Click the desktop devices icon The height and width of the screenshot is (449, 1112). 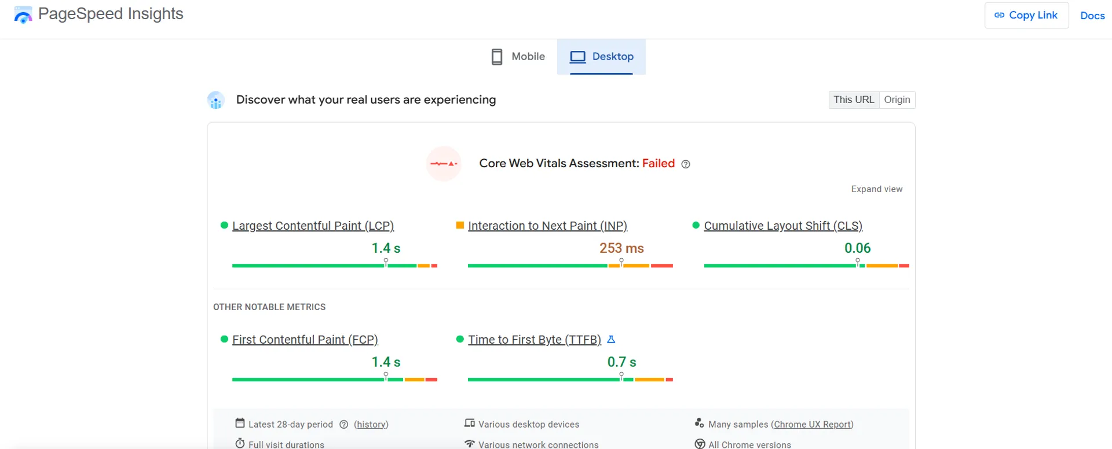470,424
